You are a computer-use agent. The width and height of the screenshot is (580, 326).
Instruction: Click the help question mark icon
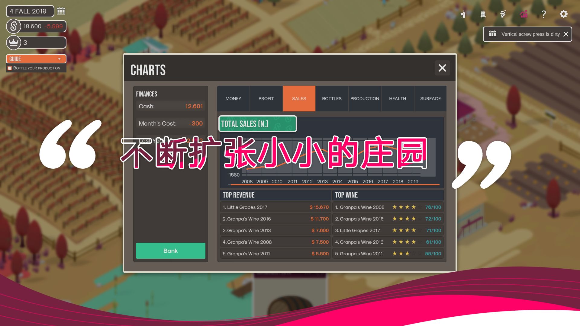[x=544, y=14]
